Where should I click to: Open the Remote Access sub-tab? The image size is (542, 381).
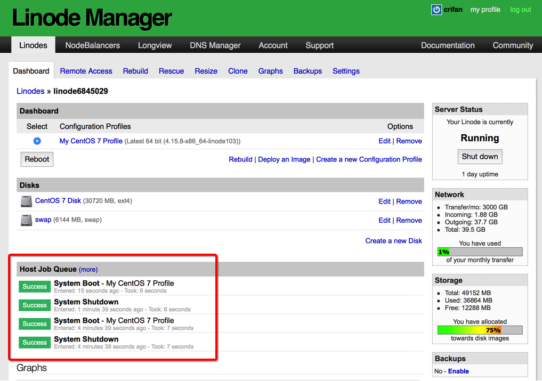(x=86, y=71)
